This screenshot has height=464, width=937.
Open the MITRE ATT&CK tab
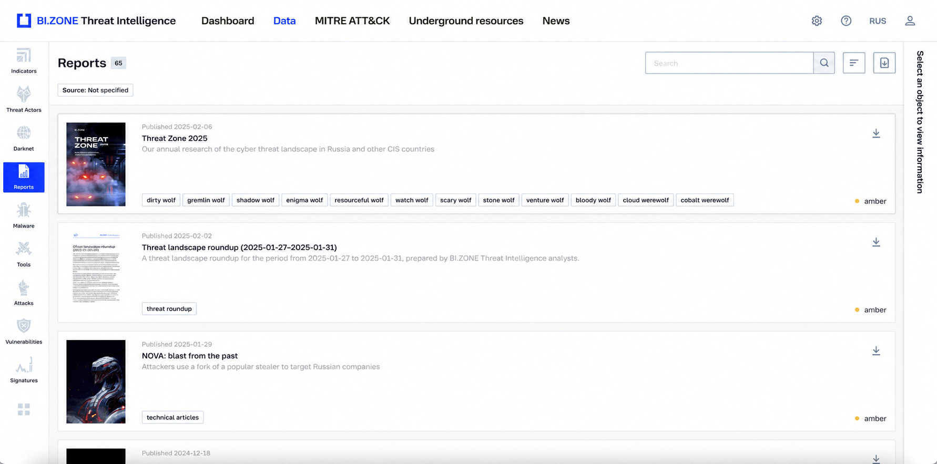pos(352,21)
